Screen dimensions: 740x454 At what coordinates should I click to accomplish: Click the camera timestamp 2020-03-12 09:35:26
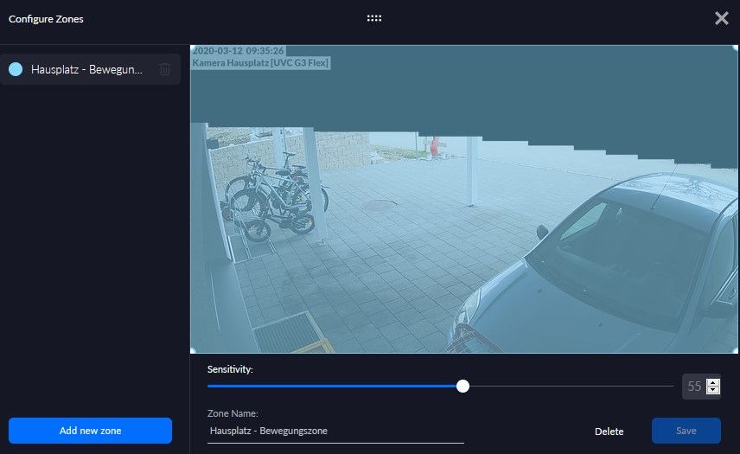(239, 50)
